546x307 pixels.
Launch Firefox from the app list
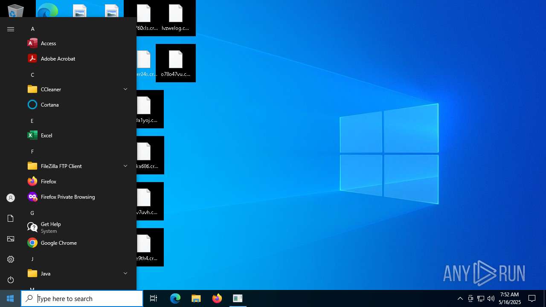tap(78, 182)
